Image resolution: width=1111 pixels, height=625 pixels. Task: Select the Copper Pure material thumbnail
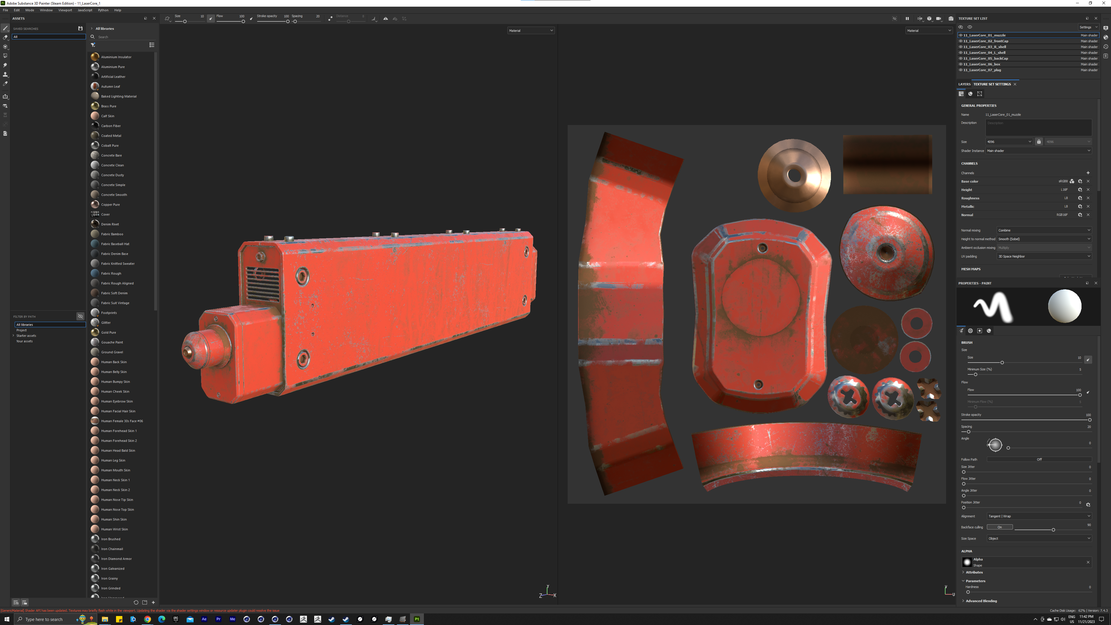click(95, 205)
